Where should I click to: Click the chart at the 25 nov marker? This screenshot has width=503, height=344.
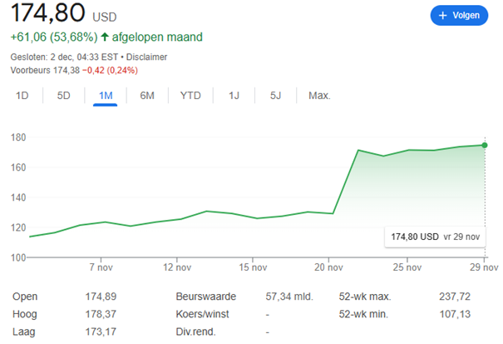click(x=407, y=267)
